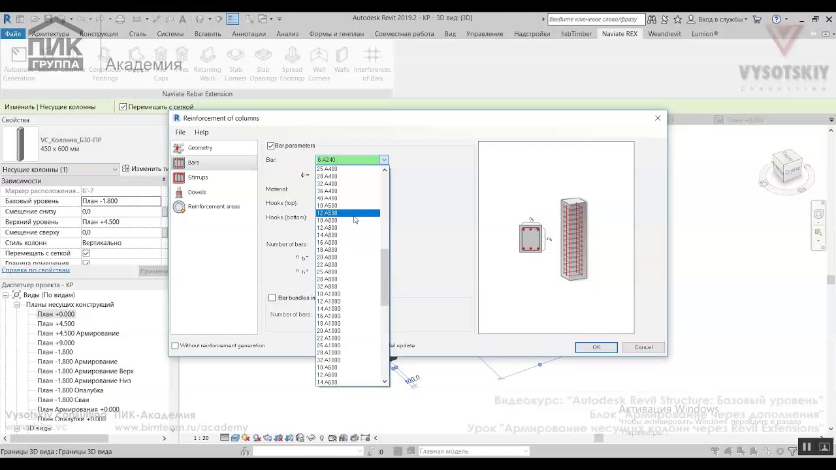
Task: Select 20 A1000 in the bar list
Action: [x=348, y=331]
